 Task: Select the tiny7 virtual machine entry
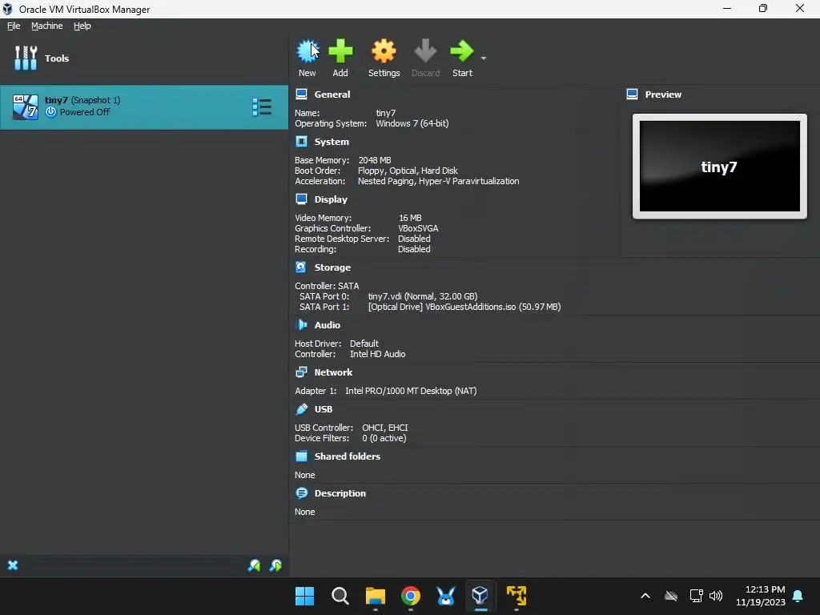pyautogui.click(x=144, y=107)
